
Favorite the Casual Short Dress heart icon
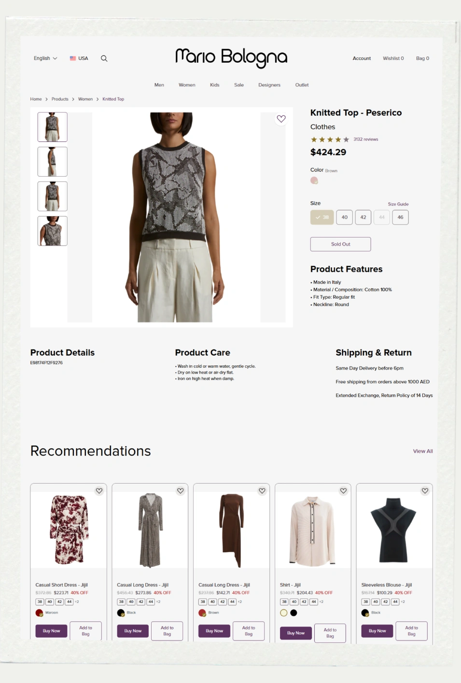pos(99,491)
